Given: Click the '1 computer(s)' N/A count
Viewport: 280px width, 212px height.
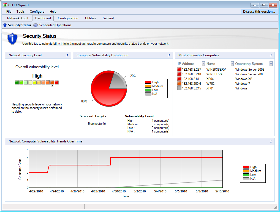Looking at the screenshot, I should 160,131.
